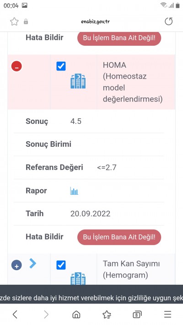
Task: Click the blue chevron next to Tam Kan Sayımı
Action: coord(32,263)
